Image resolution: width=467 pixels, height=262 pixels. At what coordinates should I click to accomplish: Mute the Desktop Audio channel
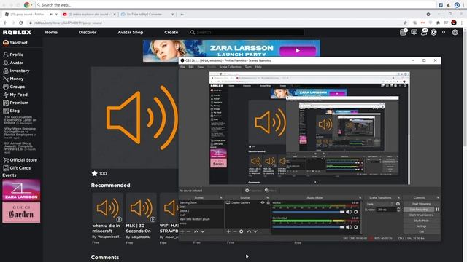tap(349, 227)
